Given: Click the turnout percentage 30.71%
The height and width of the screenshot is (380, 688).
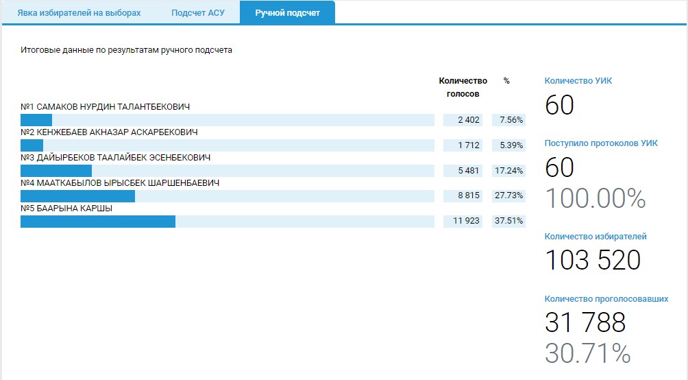Looking at the screenshot, I should point(587,353).
